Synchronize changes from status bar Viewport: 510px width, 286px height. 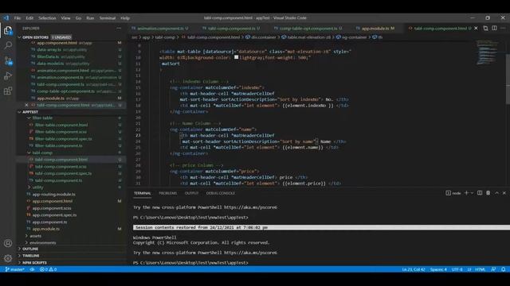click(x=32, y=269)
